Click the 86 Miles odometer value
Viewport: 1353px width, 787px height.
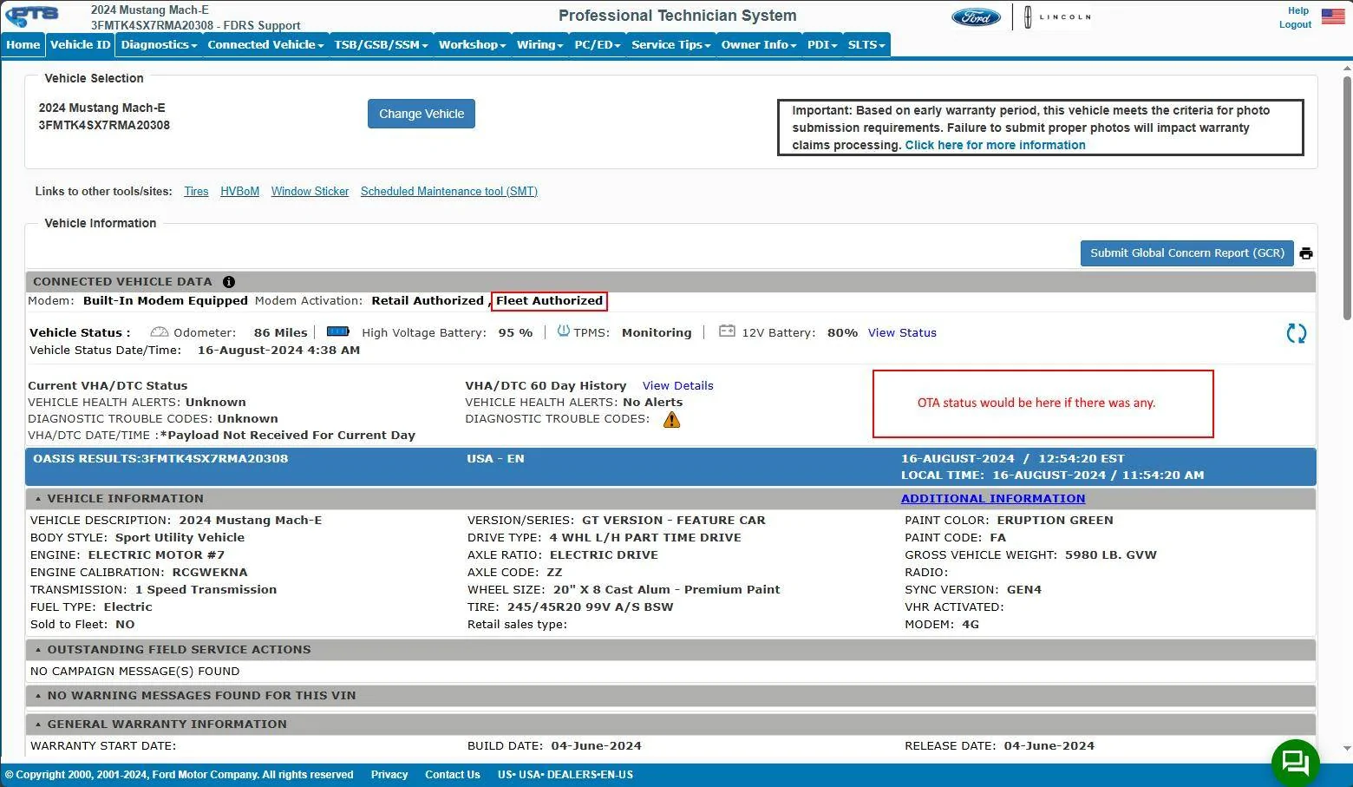[280, 333]
